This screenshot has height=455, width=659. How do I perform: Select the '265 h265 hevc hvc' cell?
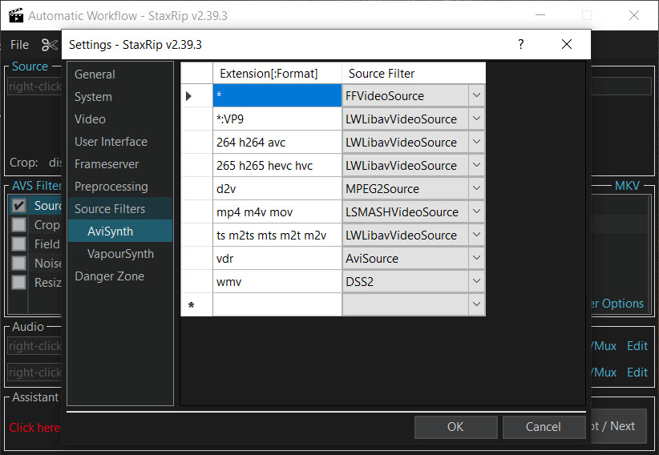tap(277, 165)
